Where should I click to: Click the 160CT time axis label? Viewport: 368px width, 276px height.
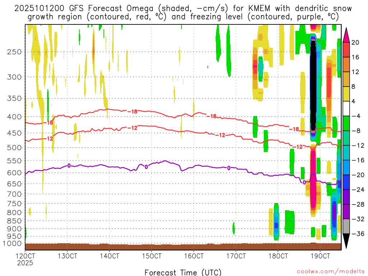(194, 256)
